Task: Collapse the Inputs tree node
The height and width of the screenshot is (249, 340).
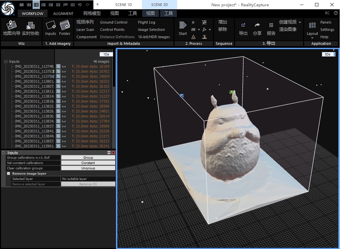Action: 6,61
